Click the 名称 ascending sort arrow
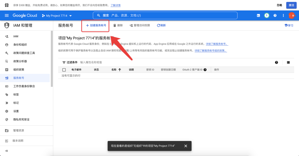Screen dimensions: 299x156 click(x=120, y=70)
